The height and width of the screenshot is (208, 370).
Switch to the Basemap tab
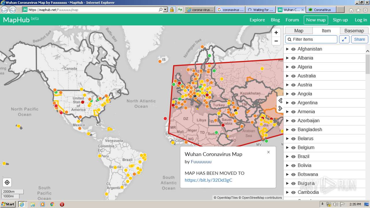pyautogui.click(x=354, y=31)
